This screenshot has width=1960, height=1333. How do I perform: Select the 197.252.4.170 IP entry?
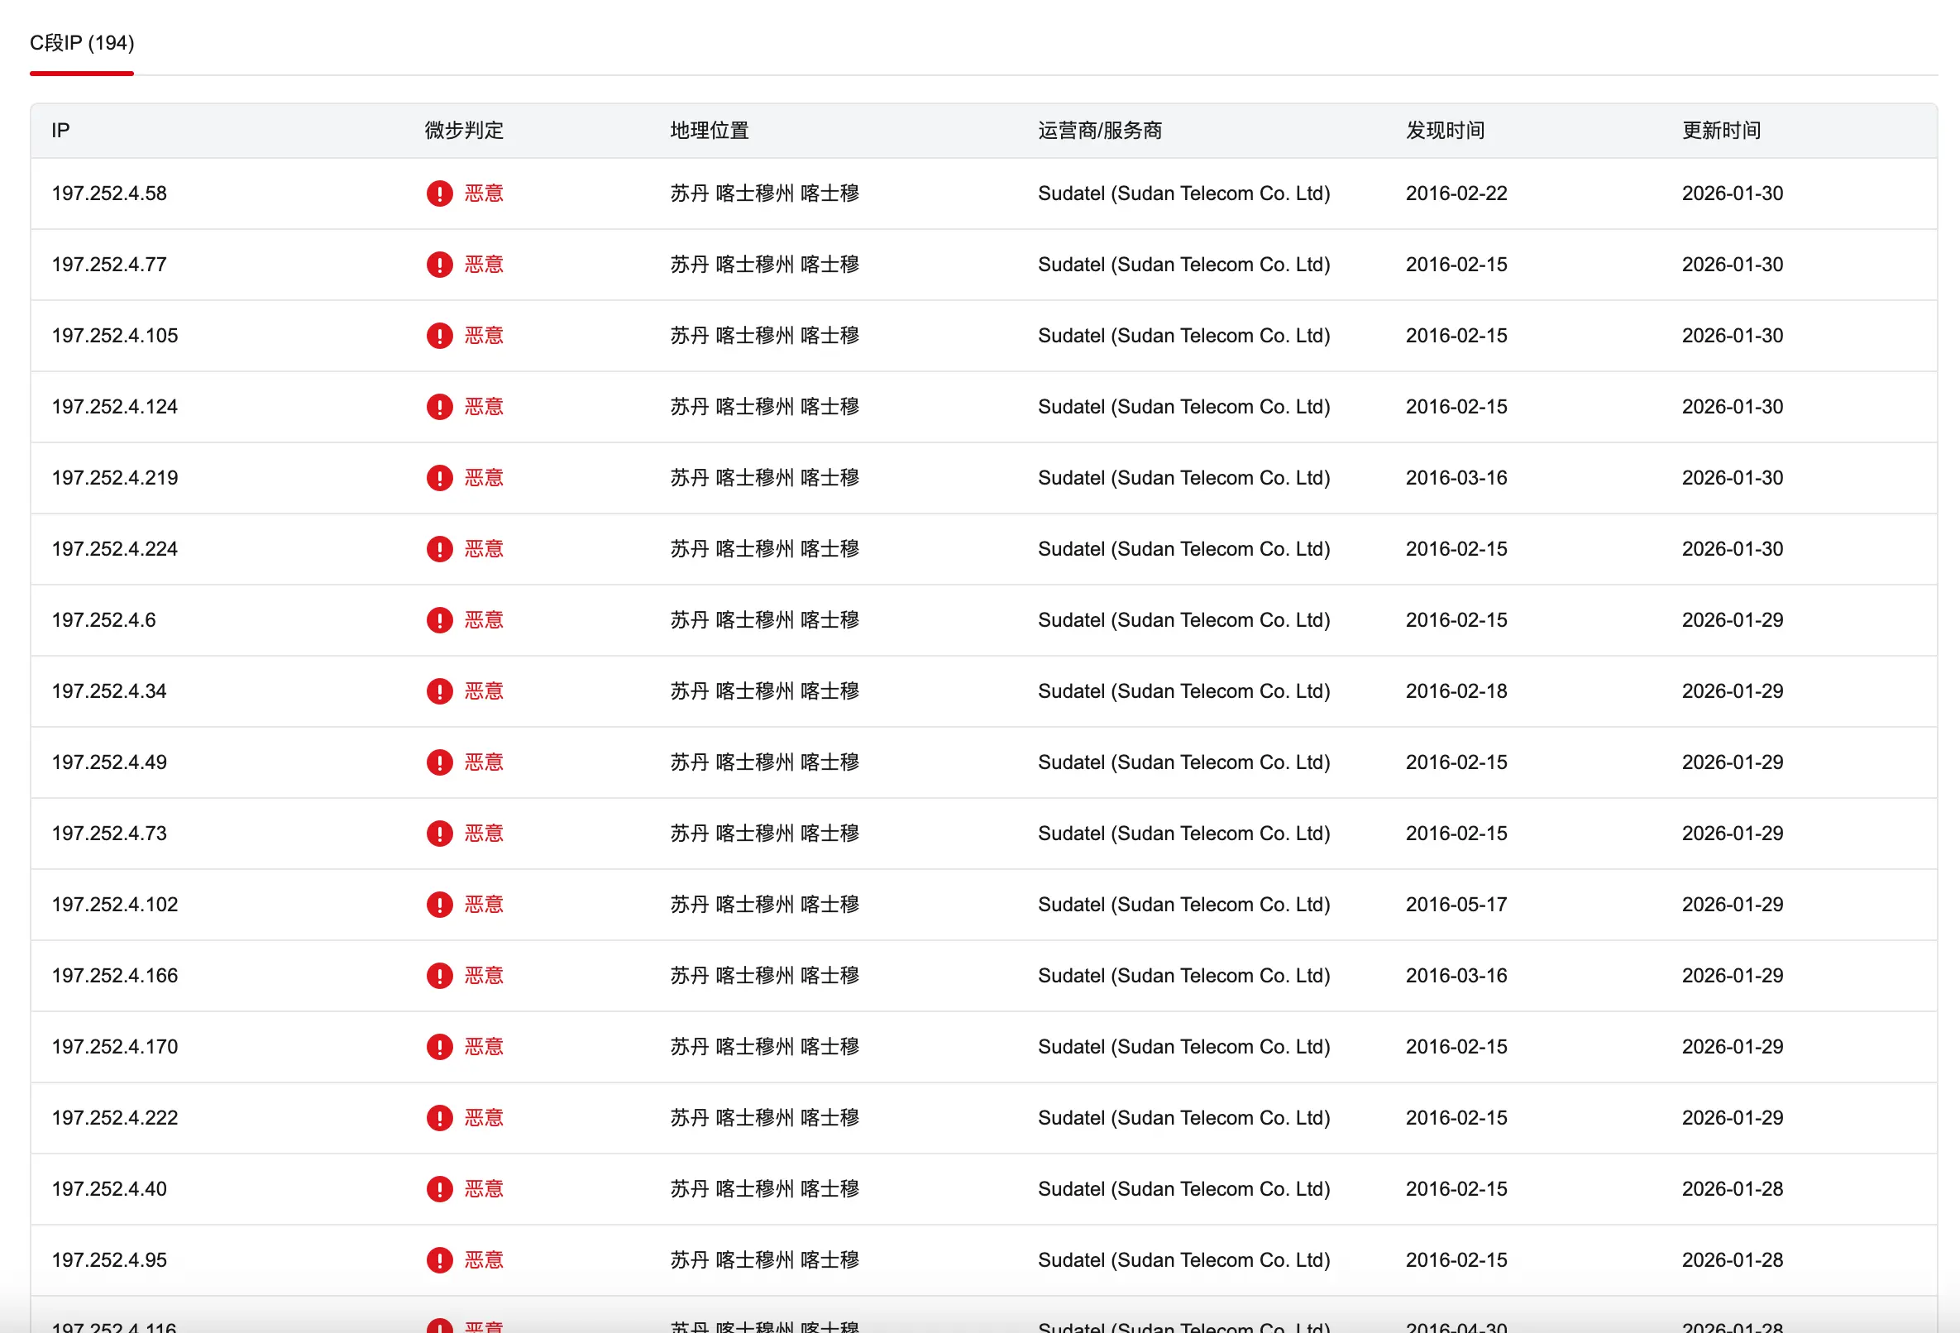[115, 1046]
